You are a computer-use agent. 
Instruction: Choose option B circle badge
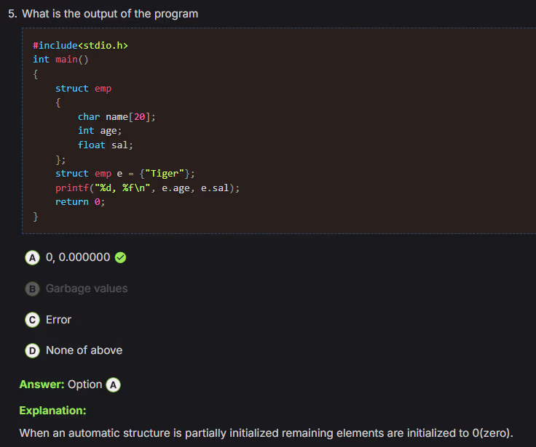[32, 289]
